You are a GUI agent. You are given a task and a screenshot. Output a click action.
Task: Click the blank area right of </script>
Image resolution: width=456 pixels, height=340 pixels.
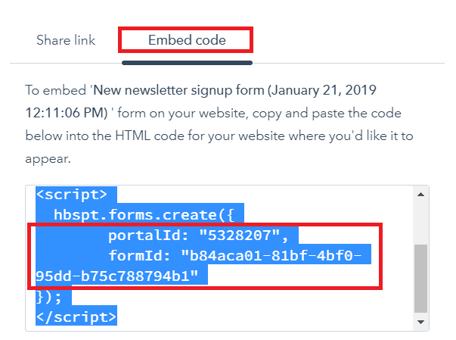[x=265, y=316]
